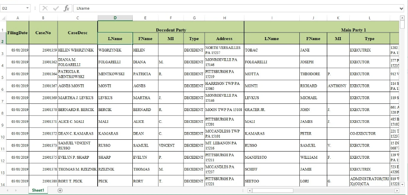Screen dimensions: 408x195
Task: Click vertical scrollbar up arrow
Action: pyautogui.click(x=403, y=18)
